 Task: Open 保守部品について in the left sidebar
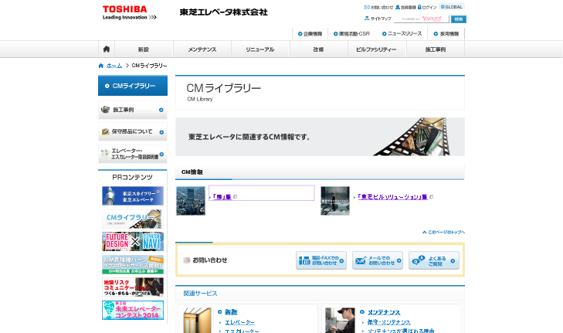(133, 132)
